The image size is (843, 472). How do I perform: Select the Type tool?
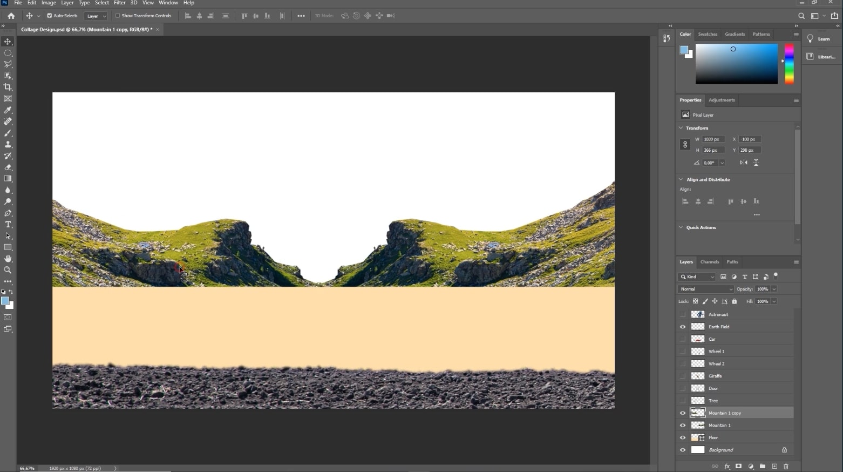tap(8, 225)
